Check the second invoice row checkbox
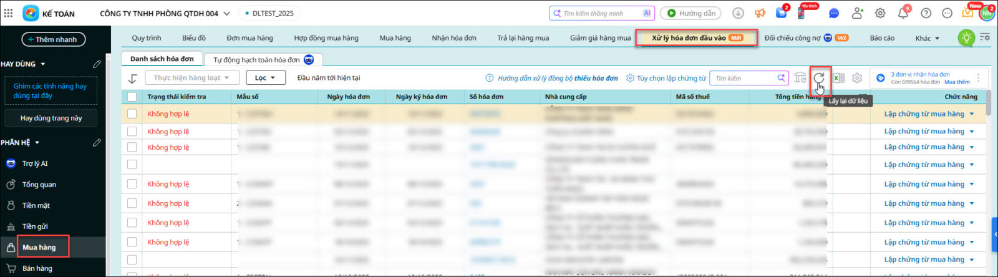998x277 pixels. pyautogui.click(x=132, y=132)
